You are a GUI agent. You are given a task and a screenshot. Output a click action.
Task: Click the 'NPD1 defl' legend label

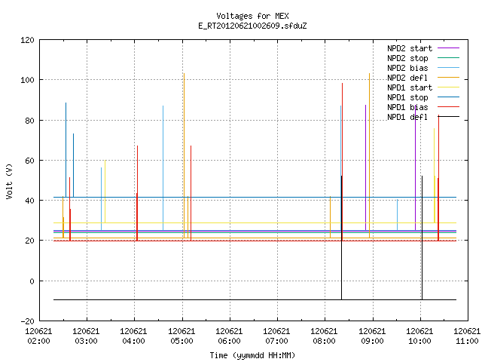click(407, 118)
